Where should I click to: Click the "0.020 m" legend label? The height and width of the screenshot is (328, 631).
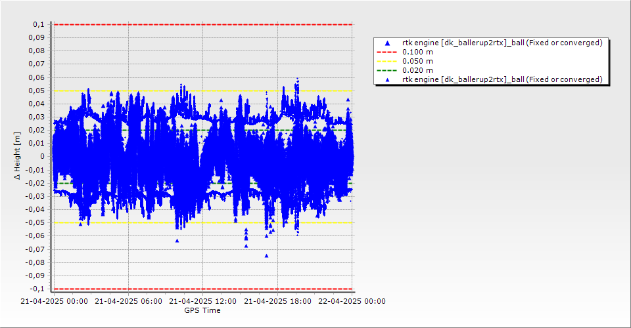418,71
